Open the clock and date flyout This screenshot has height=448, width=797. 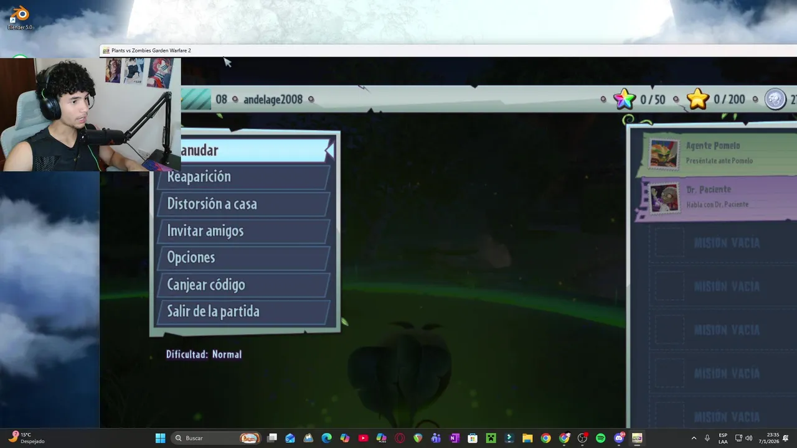(768, 438)
